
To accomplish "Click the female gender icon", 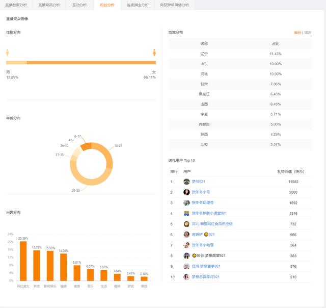I will pos(154,53).
